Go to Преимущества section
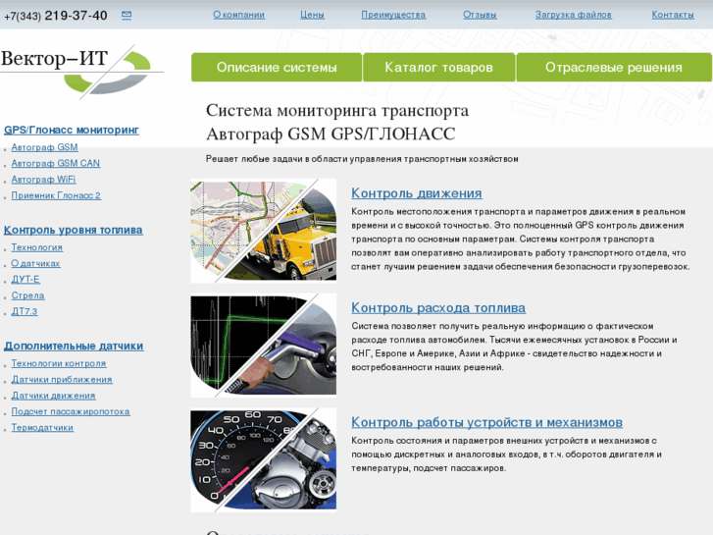713x535 pixels. point(393,15)
